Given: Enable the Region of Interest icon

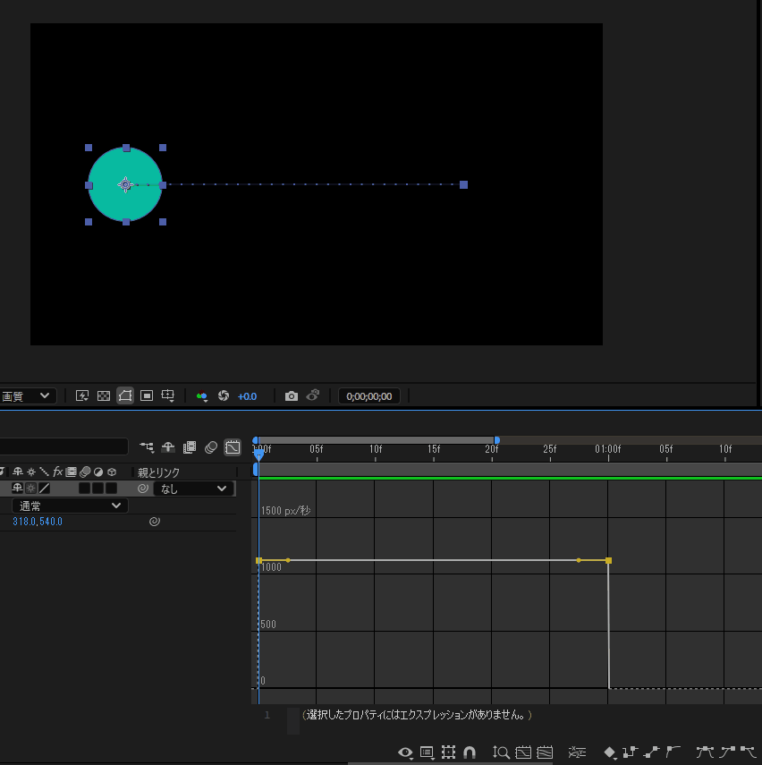Looking at the screenshot, I should click(147, 395).
